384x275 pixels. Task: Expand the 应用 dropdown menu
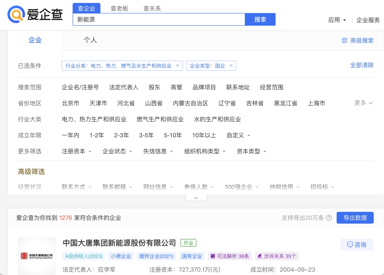pos(337,20)
